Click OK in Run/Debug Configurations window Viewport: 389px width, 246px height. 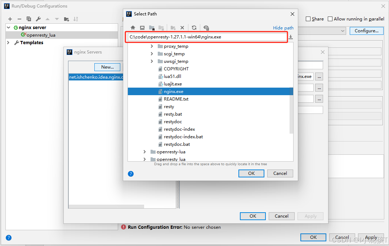coord(313,237)
